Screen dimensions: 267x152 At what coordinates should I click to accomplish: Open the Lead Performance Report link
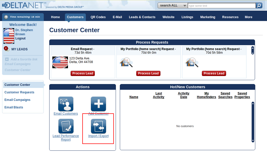point(66,137)
